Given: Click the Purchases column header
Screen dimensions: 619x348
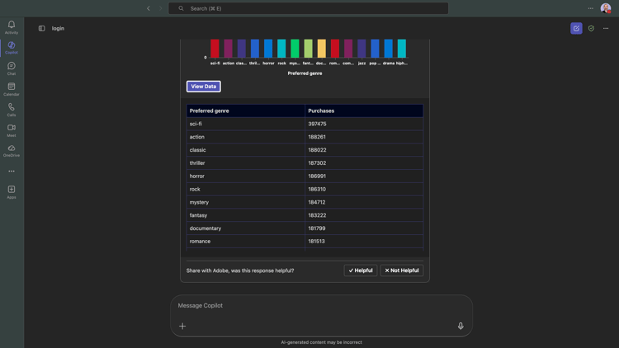Looking at the screenshot, I should [x=364, y=111].
